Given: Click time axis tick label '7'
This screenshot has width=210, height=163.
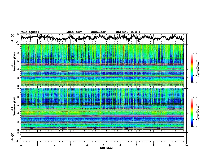Looking at the screenshot, I should click(137, 145).
